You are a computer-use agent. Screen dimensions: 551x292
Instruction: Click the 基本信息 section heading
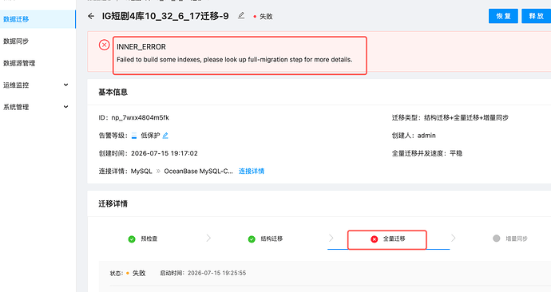click(113, 93)
